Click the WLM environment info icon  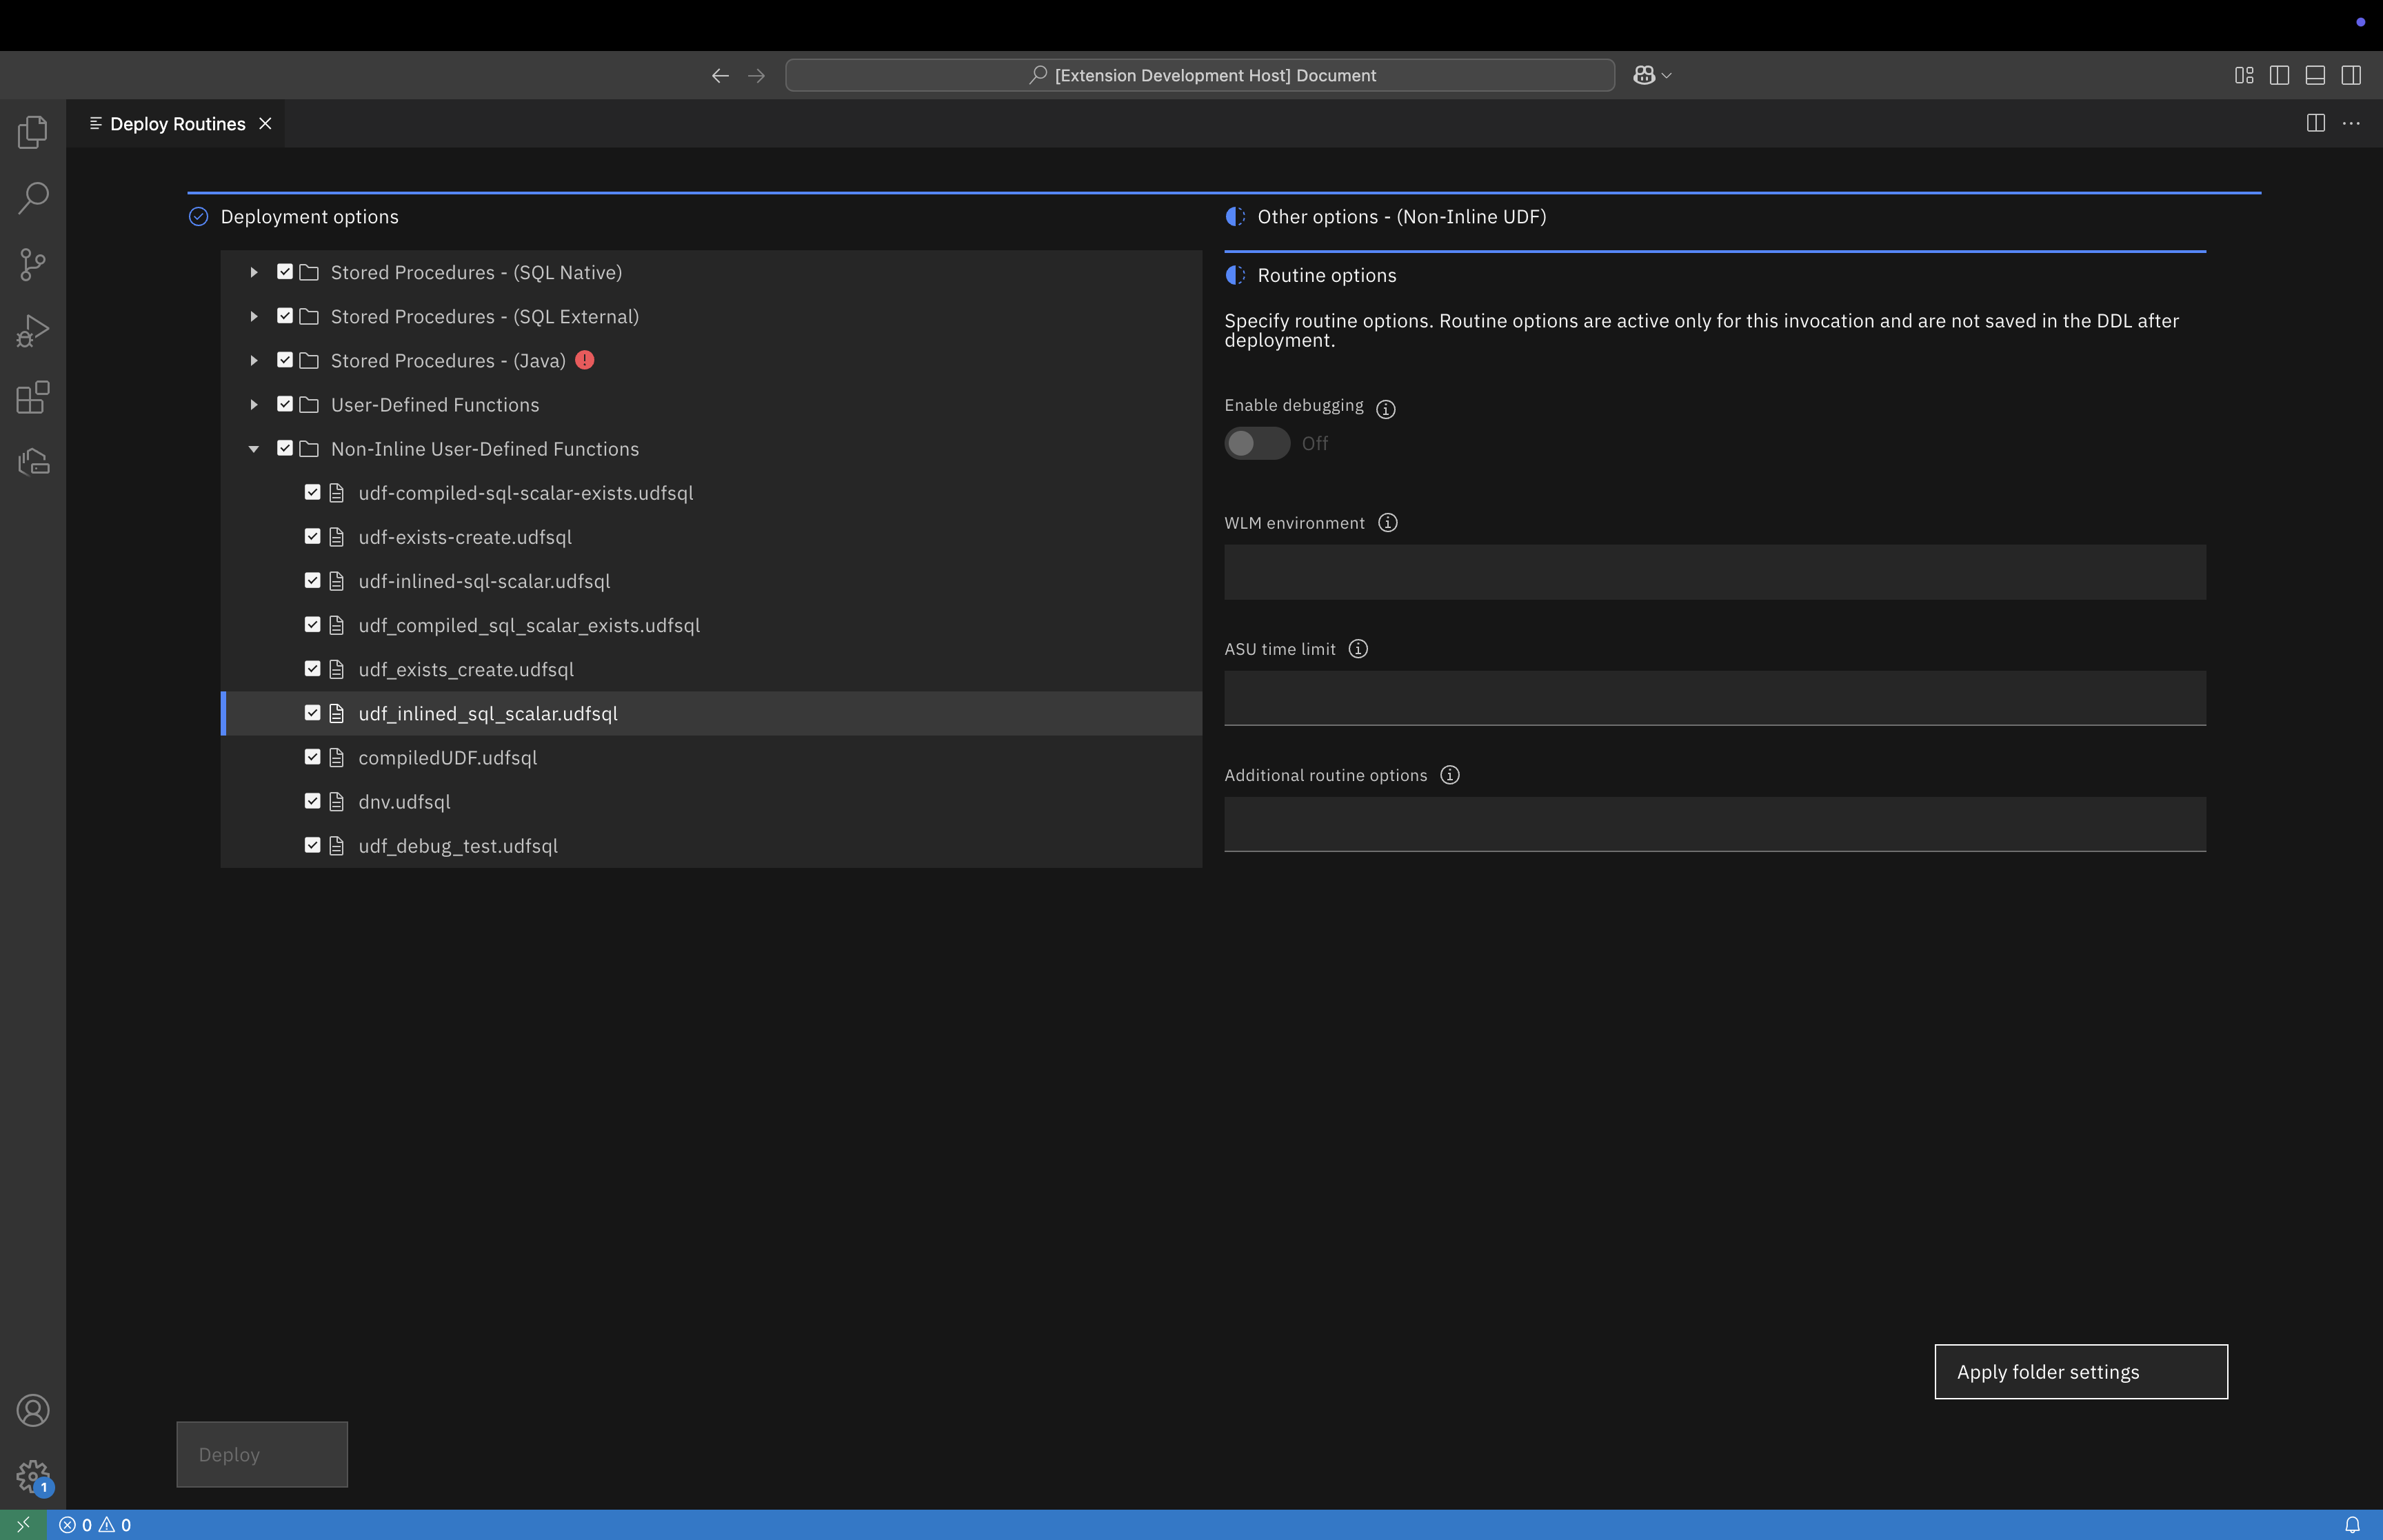tap(1387, 523)
